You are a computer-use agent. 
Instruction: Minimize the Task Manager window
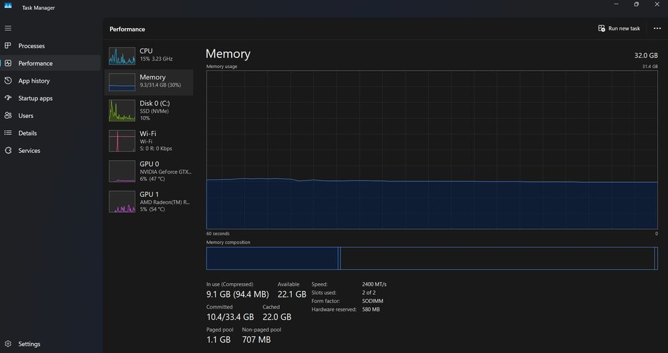coord(616,4)
